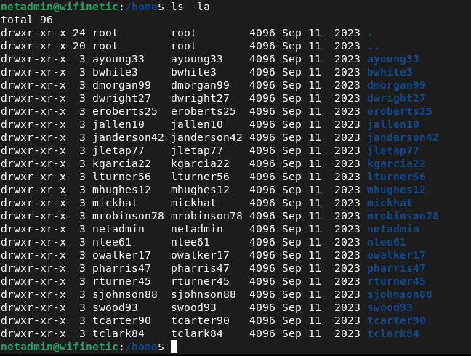Click the link count 24 on the first row
This screenshot has height=356, width=471.
(x=79, y=33)
